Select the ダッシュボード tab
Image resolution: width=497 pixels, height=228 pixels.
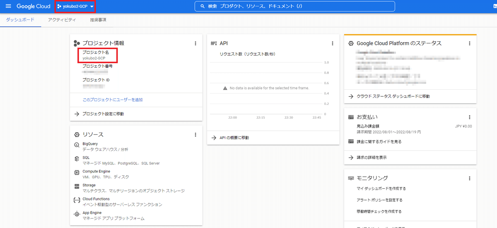20,20
